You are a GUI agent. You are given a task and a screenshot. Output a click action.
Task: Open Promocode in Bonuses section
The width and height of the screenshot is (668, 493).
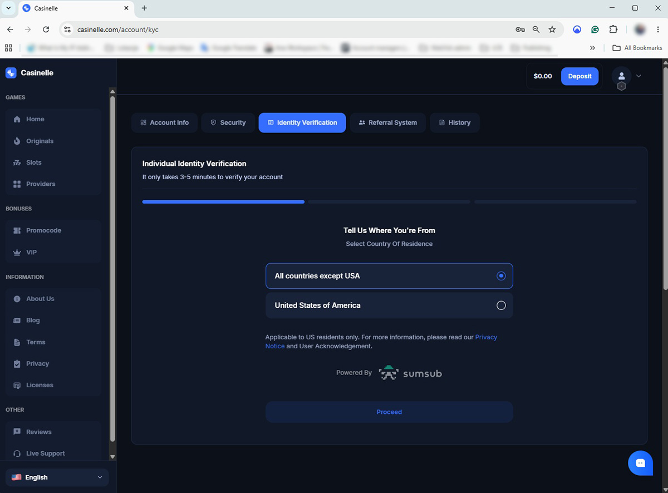[53, 230]
